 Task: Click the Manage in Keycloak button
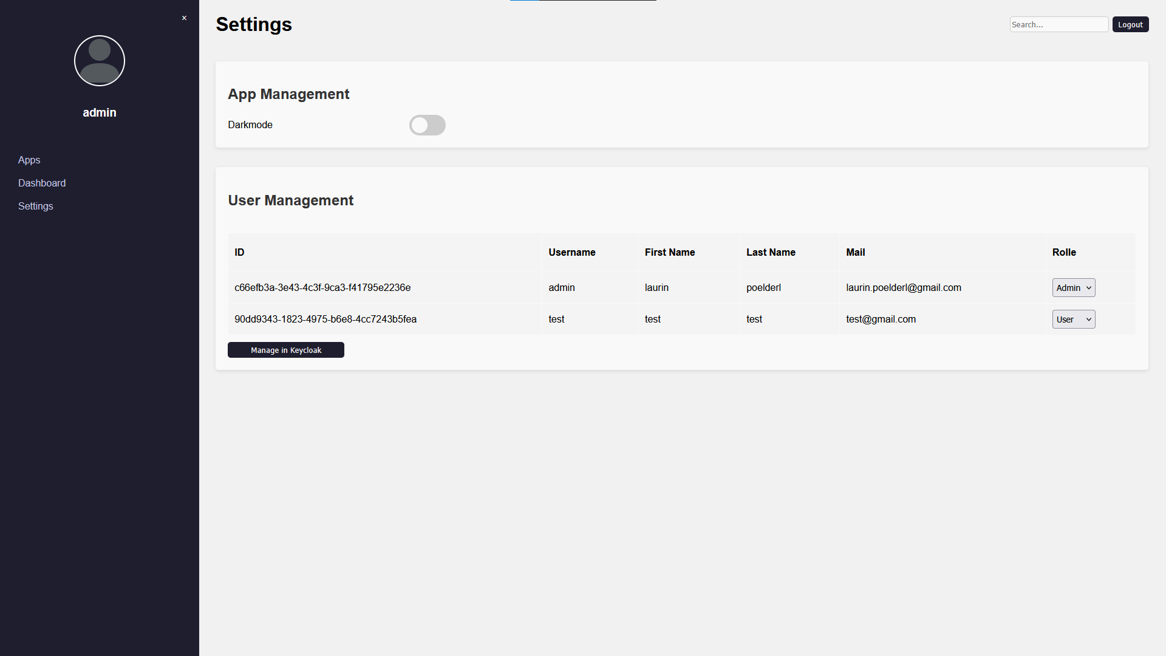click(286, 350)
